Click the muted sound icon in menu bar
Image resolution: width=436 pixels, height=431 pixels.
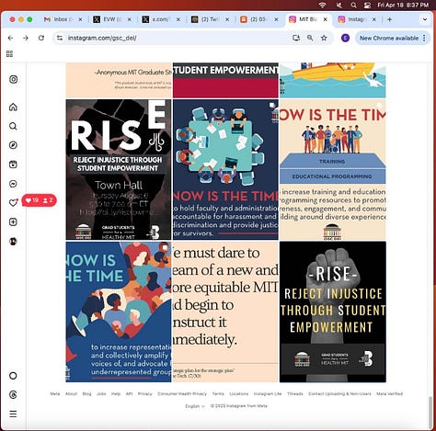click(x=338, y=5)
